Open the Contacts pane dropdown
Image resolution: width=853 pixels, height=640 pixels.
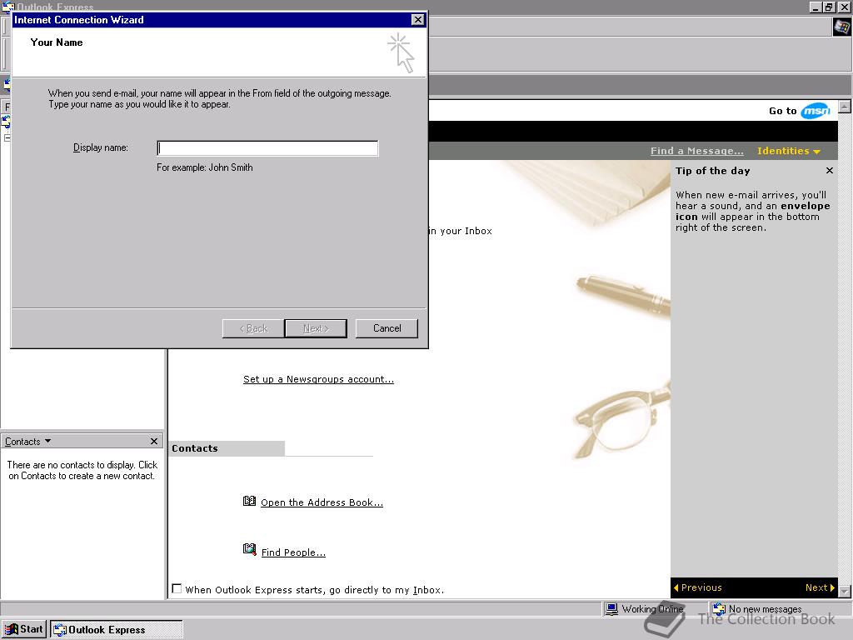coord(27,442)
